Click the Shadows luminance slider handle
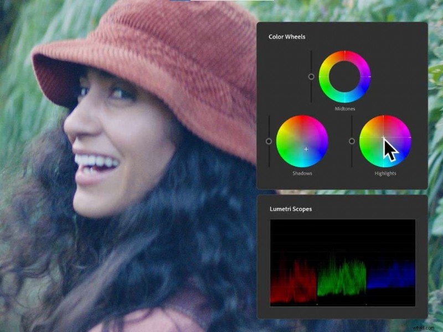This screenshot has height=332, width=443. [268, 142]
